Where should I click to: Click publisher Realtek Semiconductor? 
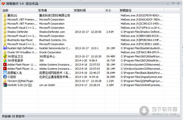(x=55, y=48)
